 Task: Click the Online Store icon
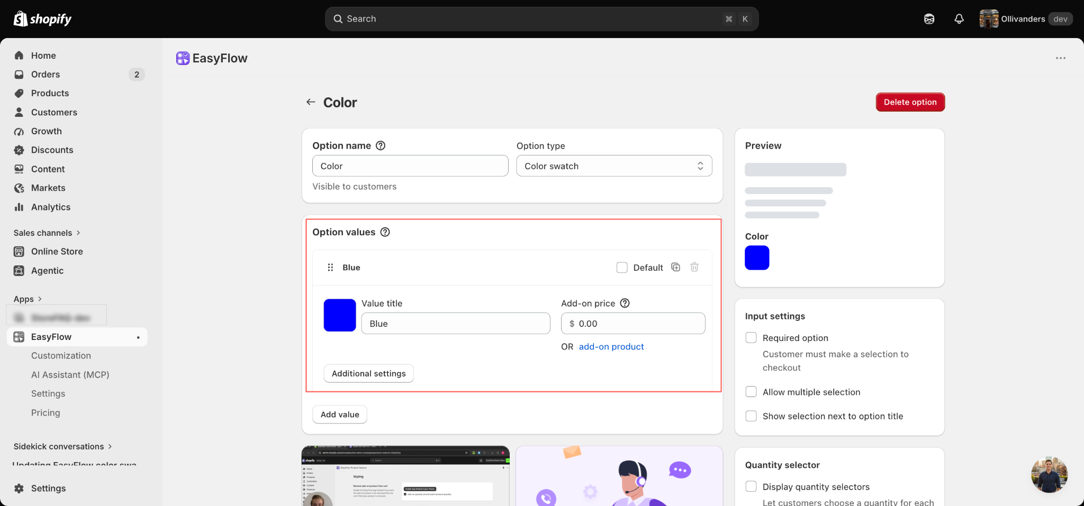coord(19,252)
